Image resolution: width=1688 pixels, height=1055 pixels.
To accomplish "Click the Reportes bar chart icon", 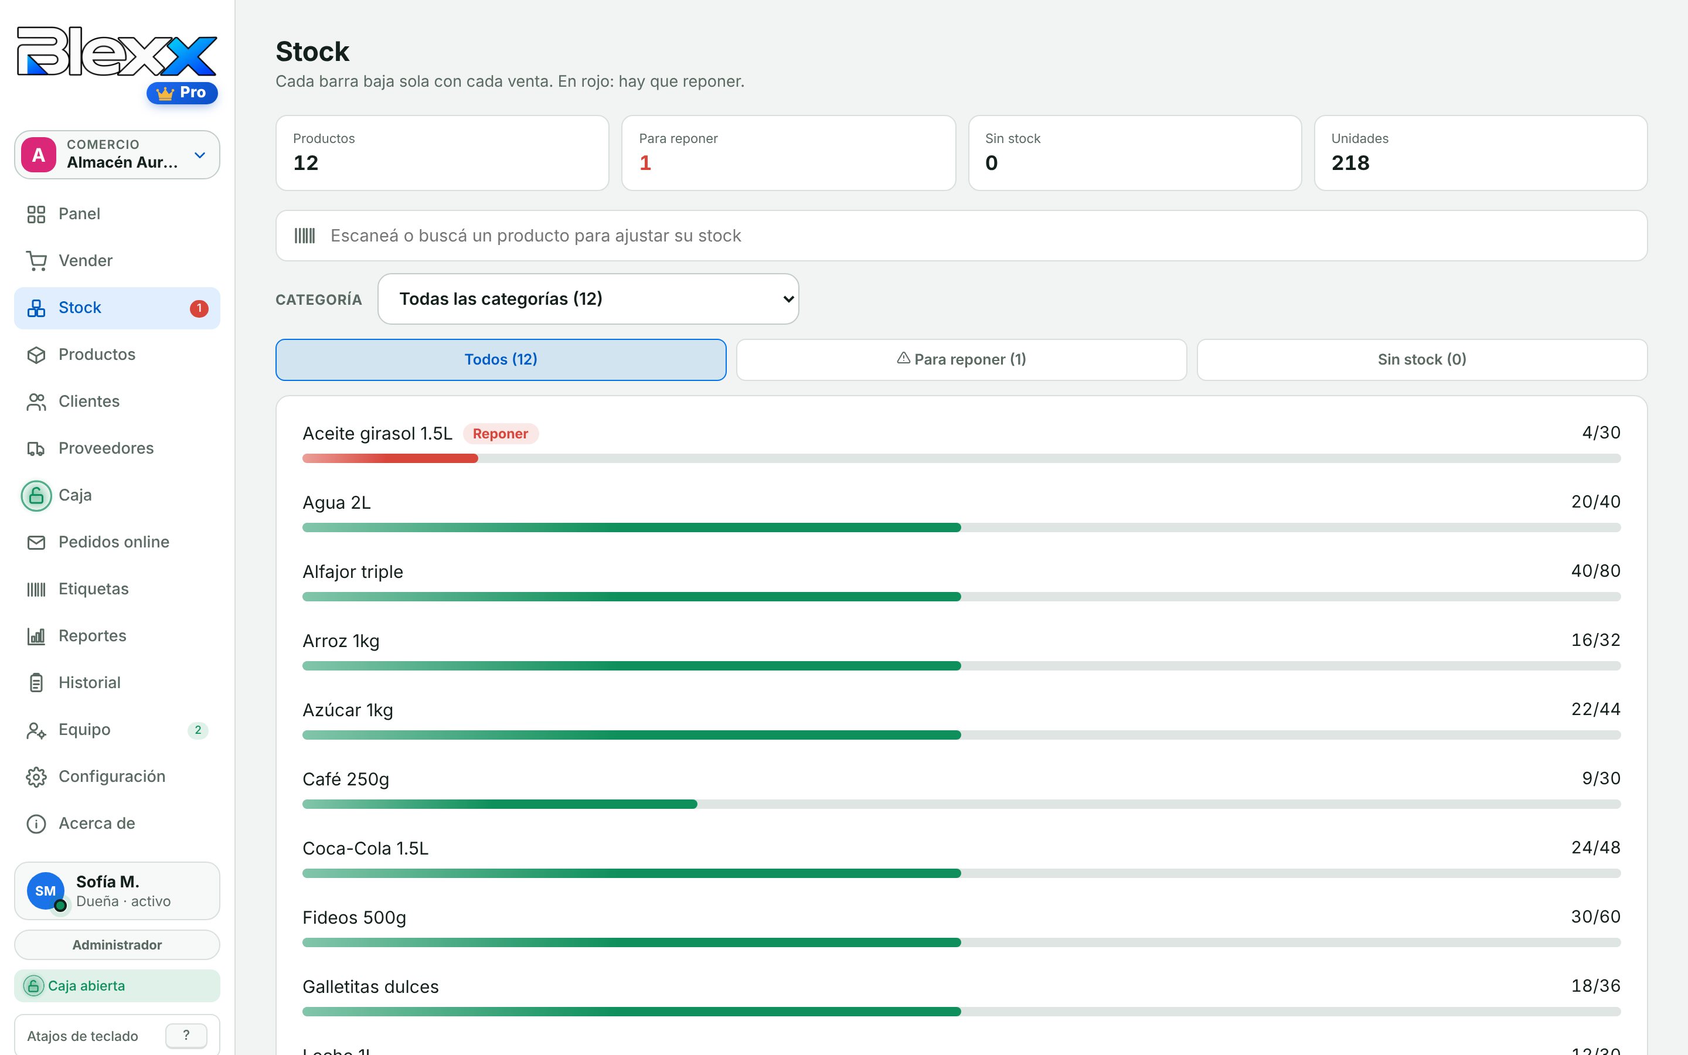I will [36, 636].
